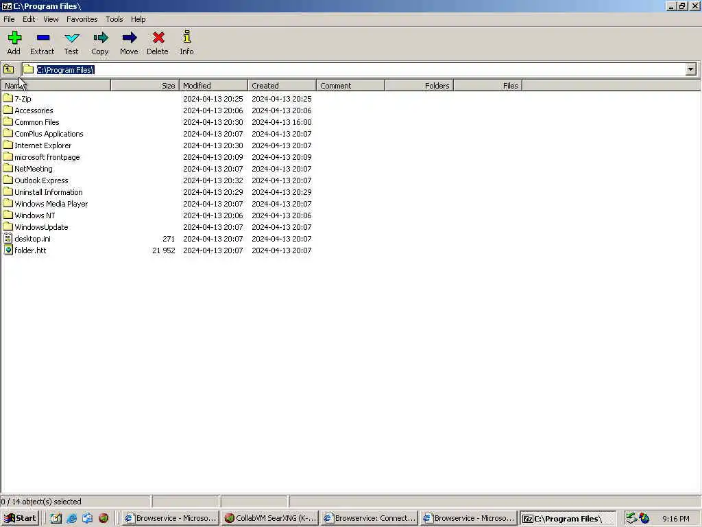Select the 7-Zip folder icon
Image resolution: width=702 pixels, height=527 pixels.
pyautogui.click(x=8, y=98)
